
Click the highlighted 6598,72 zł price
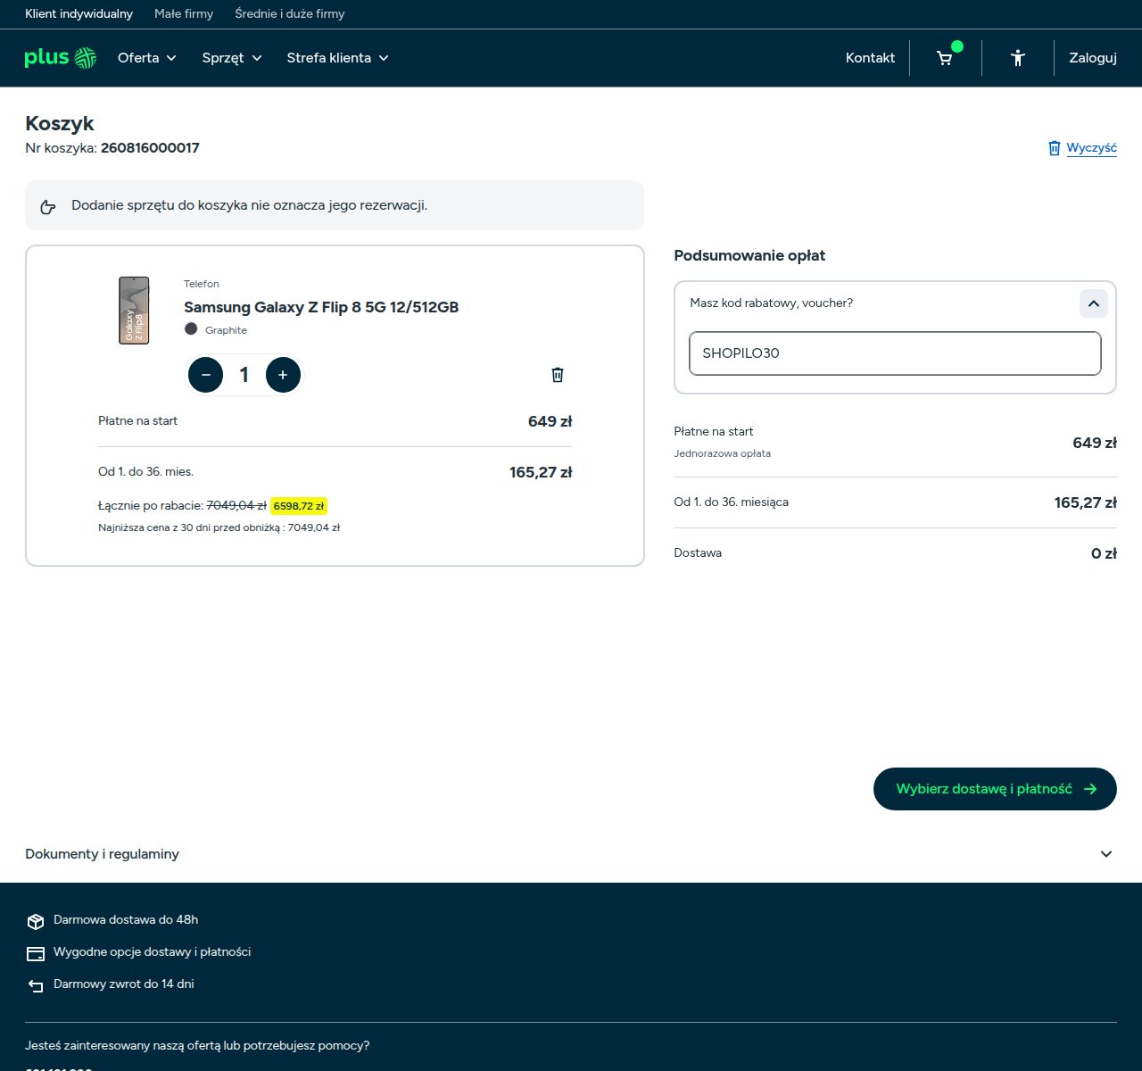[299, 506]
